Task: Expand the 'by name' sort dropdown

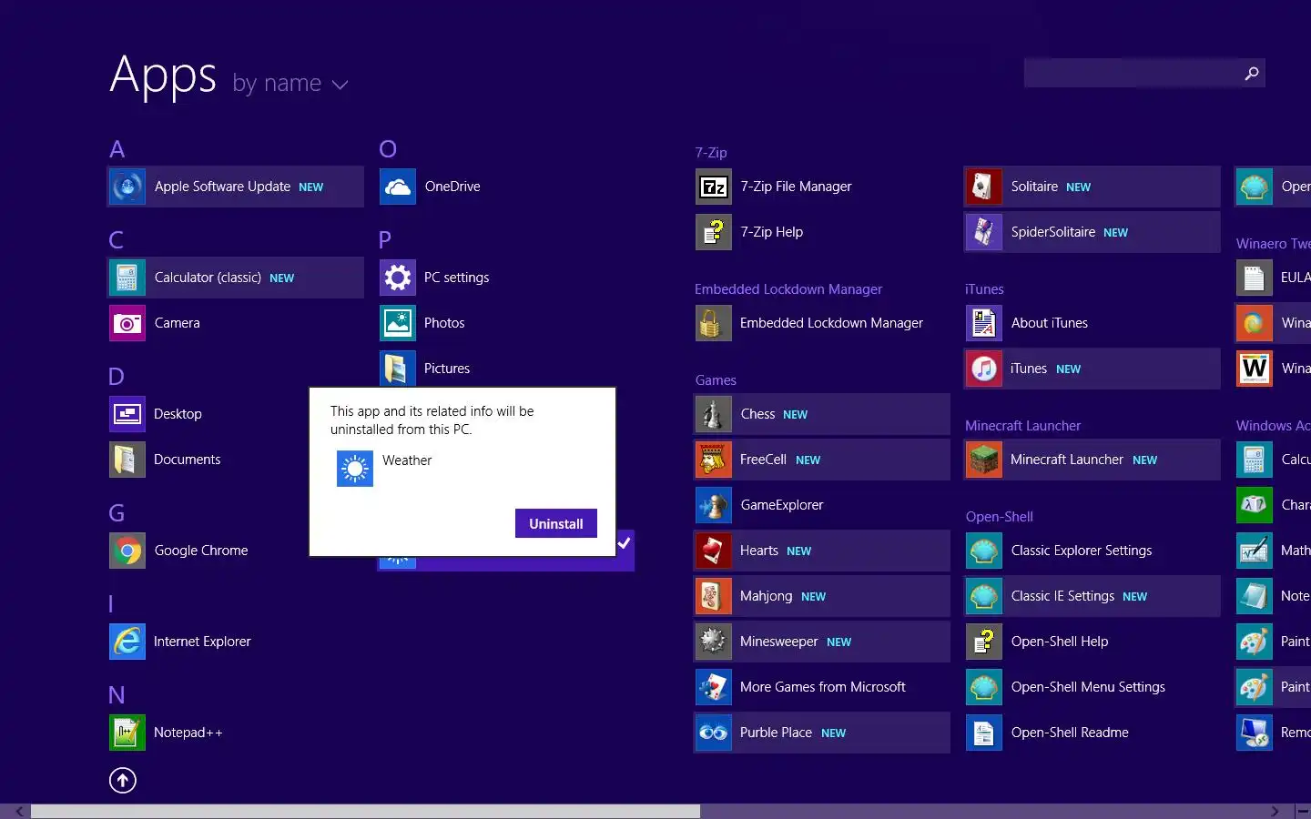Action: [x=290, y=84]
